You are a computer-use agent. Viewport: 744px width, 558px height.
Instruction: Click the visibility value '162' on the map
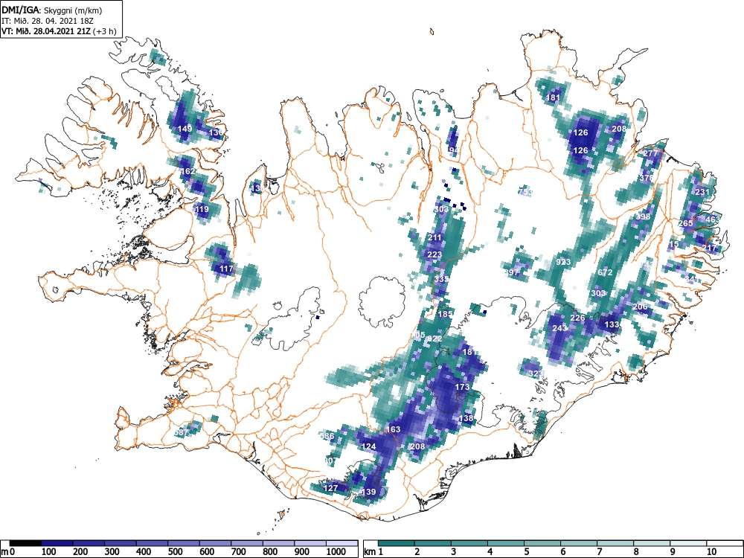pos(188,171)
